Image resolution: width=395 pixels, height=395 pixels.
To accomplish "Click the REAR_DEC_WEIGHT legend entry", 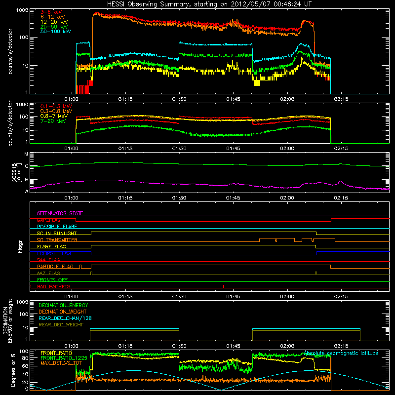I will (61, 325).
